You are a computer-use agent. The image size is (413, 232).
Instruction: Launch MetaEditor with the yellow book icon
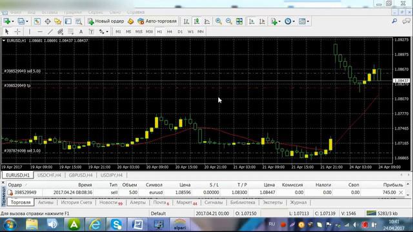pyautogui.click(x=130, y=21)
